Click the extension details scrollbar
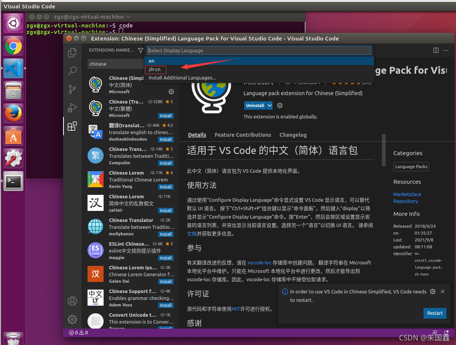Viewport: 456px width, 345px height. coord(384,150)
